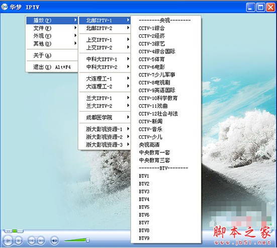Play channel CCTV-新闻

[x=166, y=121]
